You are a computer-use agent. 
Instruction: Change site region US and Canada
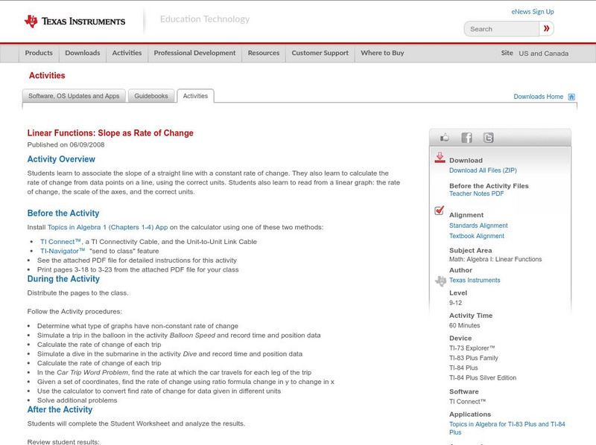coord(544,54)
